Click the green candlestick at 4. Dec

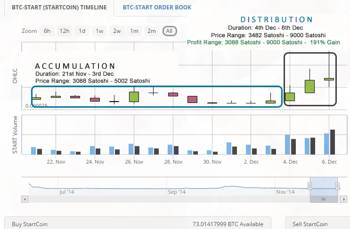tap(290, 97)
